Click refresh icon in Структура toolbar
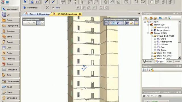 [169, 18]
